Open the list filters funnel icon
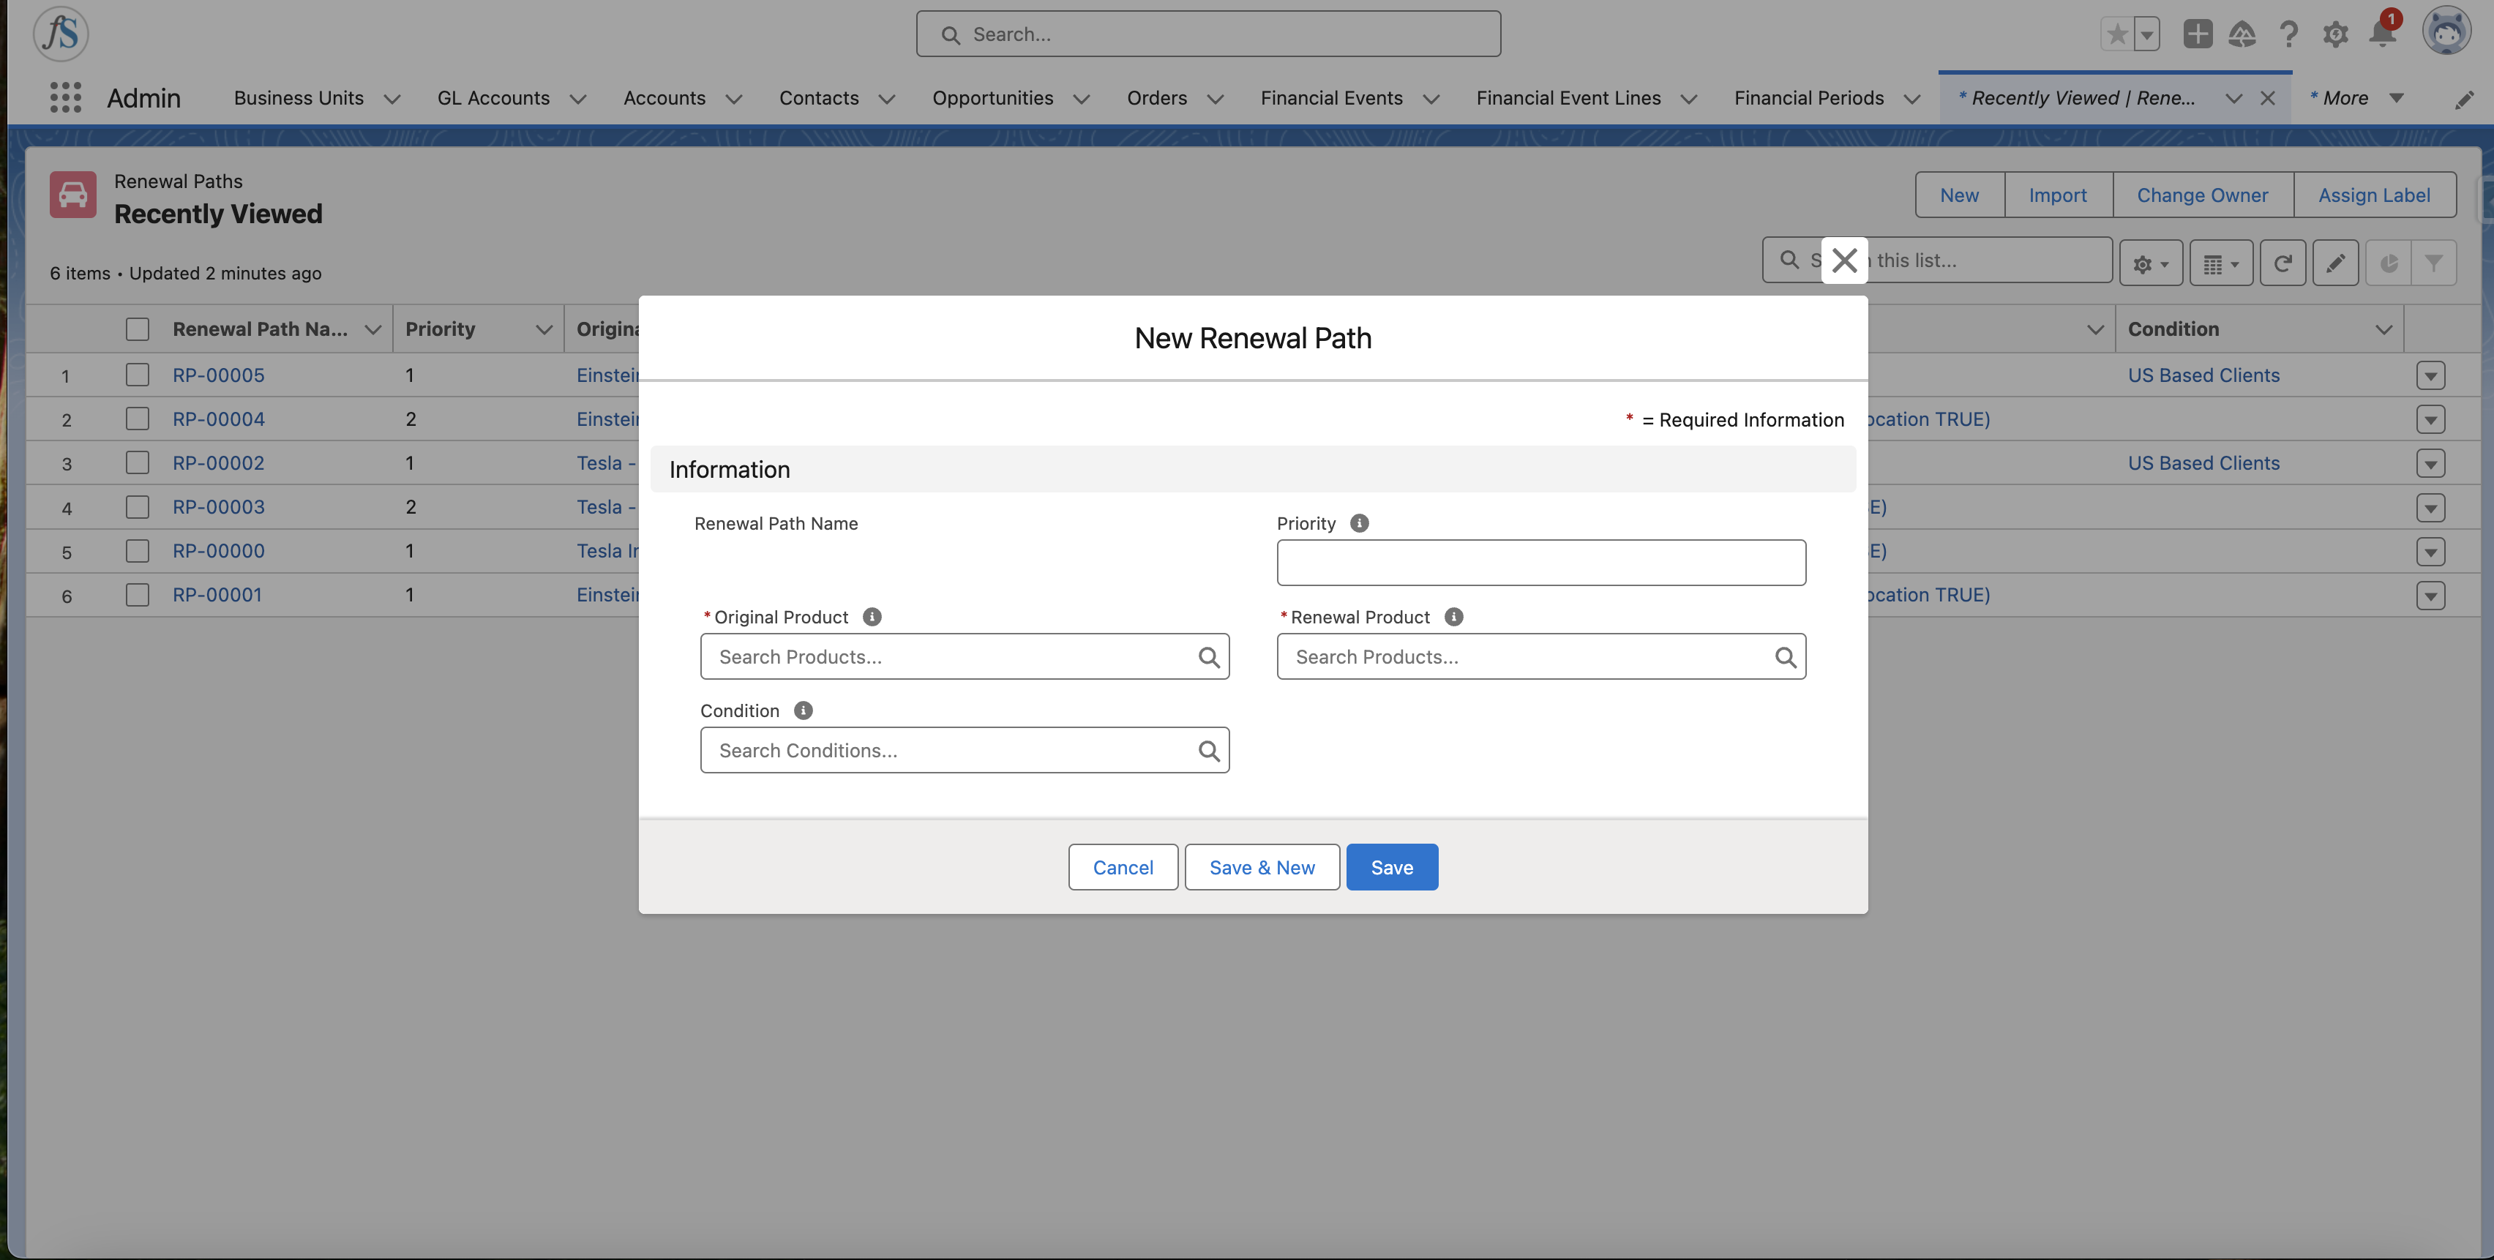The height and width of the screenshot is (1260, 2494). pyautogui.click(x=2433, y=263)
